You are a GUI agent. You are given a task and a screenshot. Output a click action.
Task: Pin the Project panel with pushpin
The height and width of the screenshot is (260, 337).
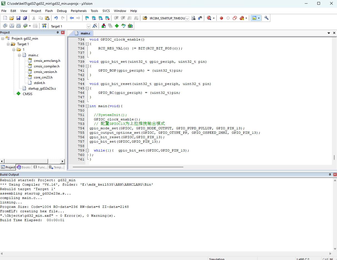[x=58, y=32]
